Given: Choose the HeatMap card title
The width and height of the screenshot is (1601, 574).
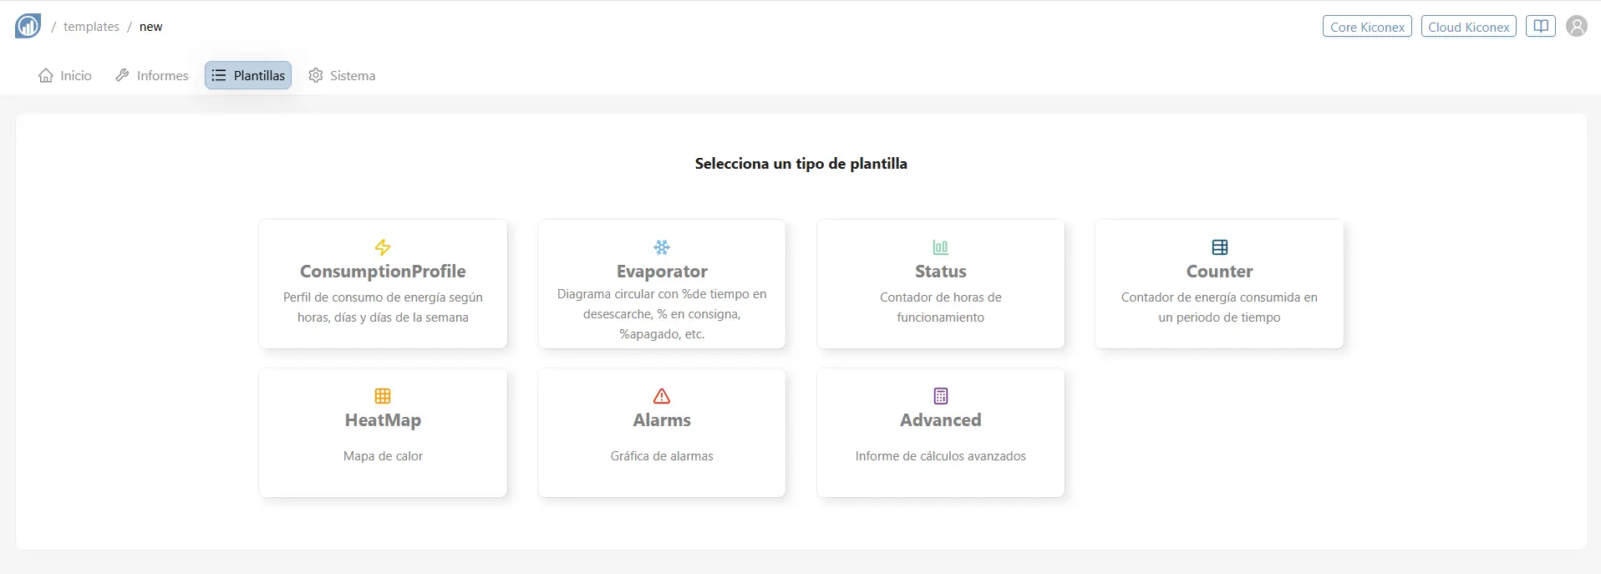Looking at the screenshot, I should [383, 420].
